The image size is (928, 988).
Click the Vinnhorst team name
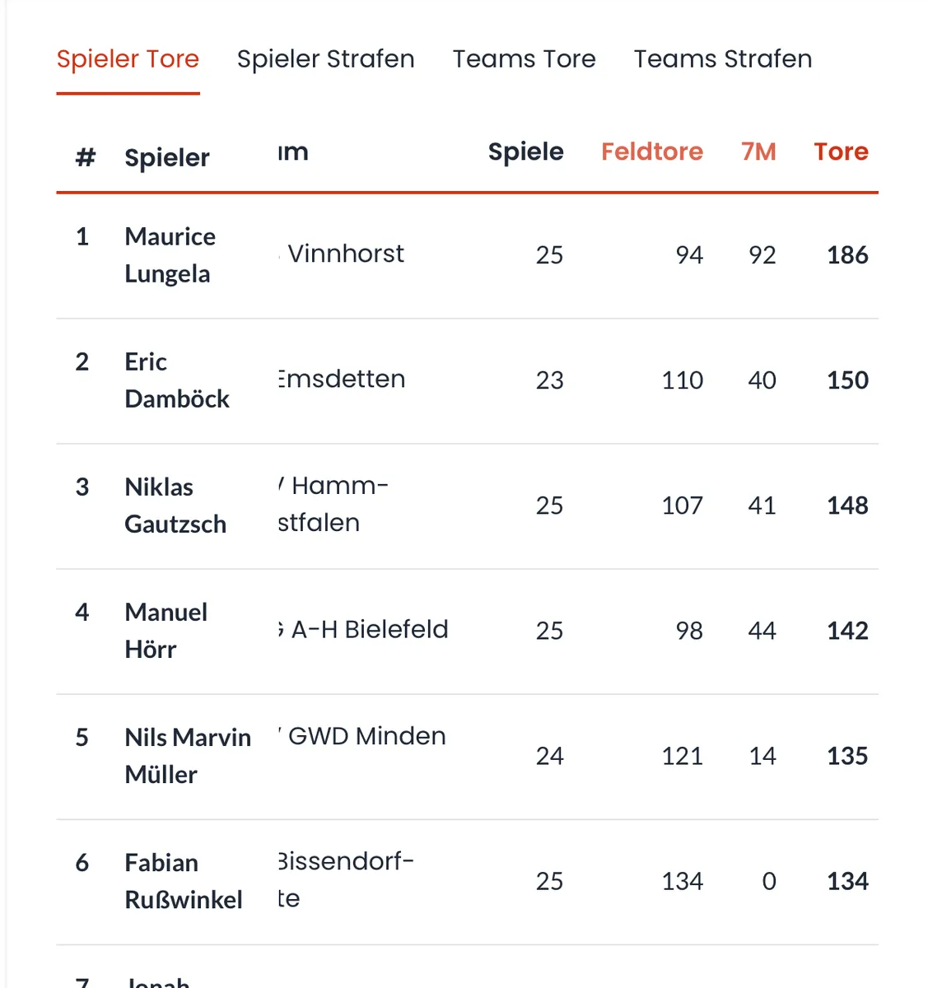tap(346, 254)
